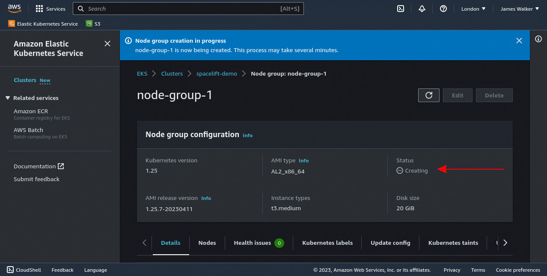Open Info next to Node group configuration
This screenshot has height=276, width=547.
click(247, 135)
